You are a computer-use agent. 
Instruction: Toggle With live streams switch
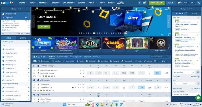point(35,61)
